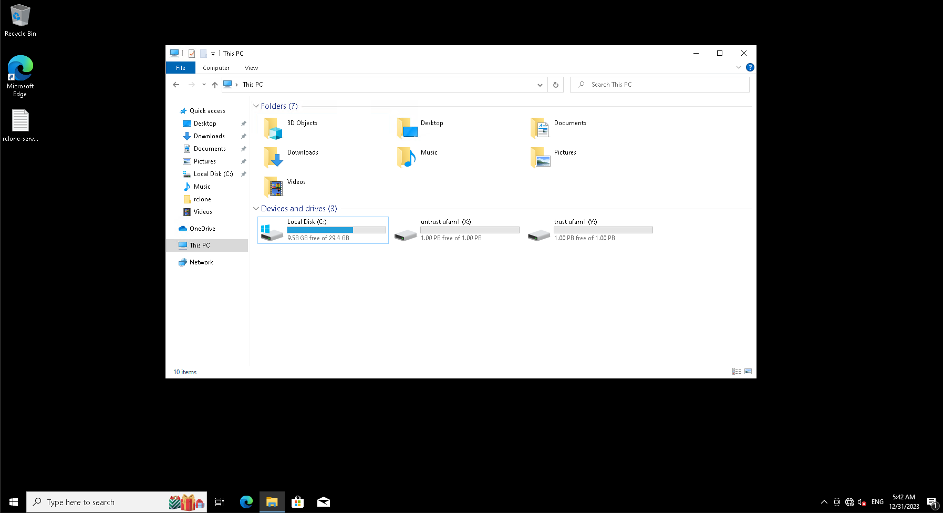Unpin Local Disk (C:) from Quick access

click(243, 174)
